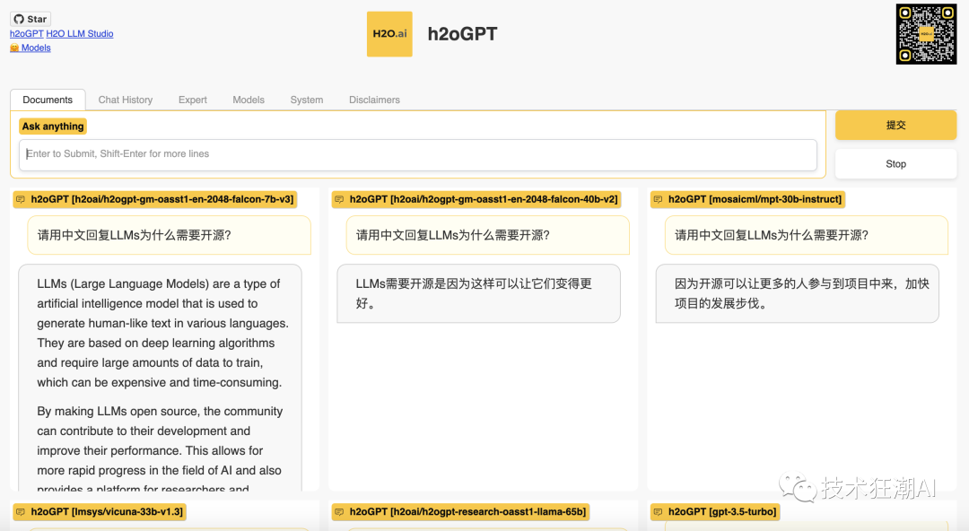
Task: Follow the Models link under h2oGPT
Action: (x=36, y=48)
